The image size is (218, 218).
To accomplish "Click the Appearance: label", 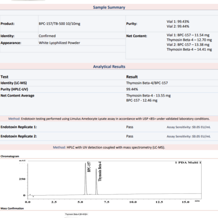I will (11, 43).
